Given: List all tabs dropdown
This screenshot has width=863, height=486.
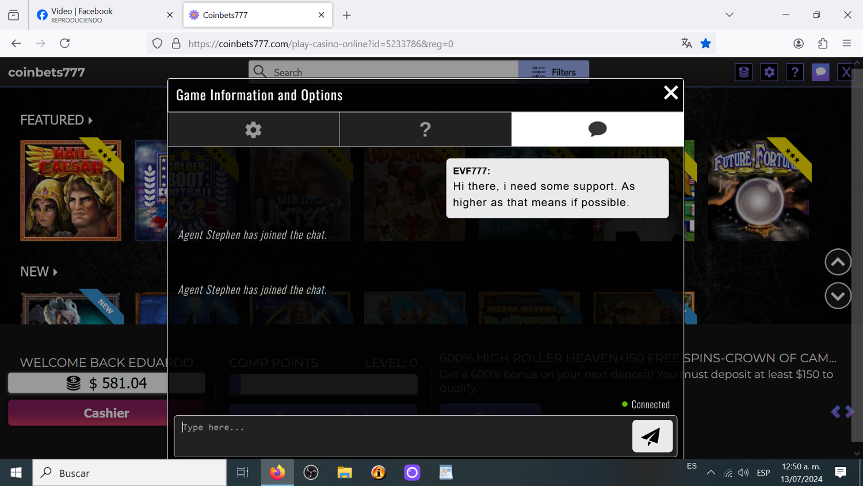Looking at the screenshot, I should click(729, 15).
